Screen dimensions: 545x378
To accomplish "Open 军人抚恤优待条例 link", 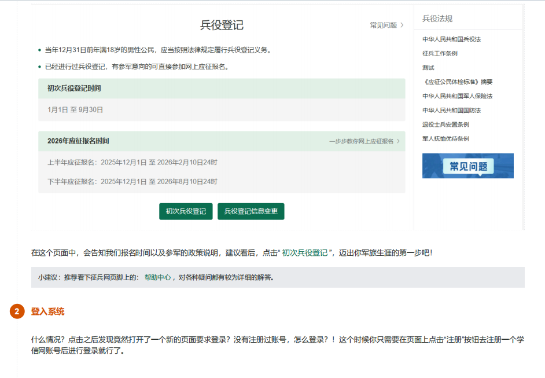I will 445,139.
